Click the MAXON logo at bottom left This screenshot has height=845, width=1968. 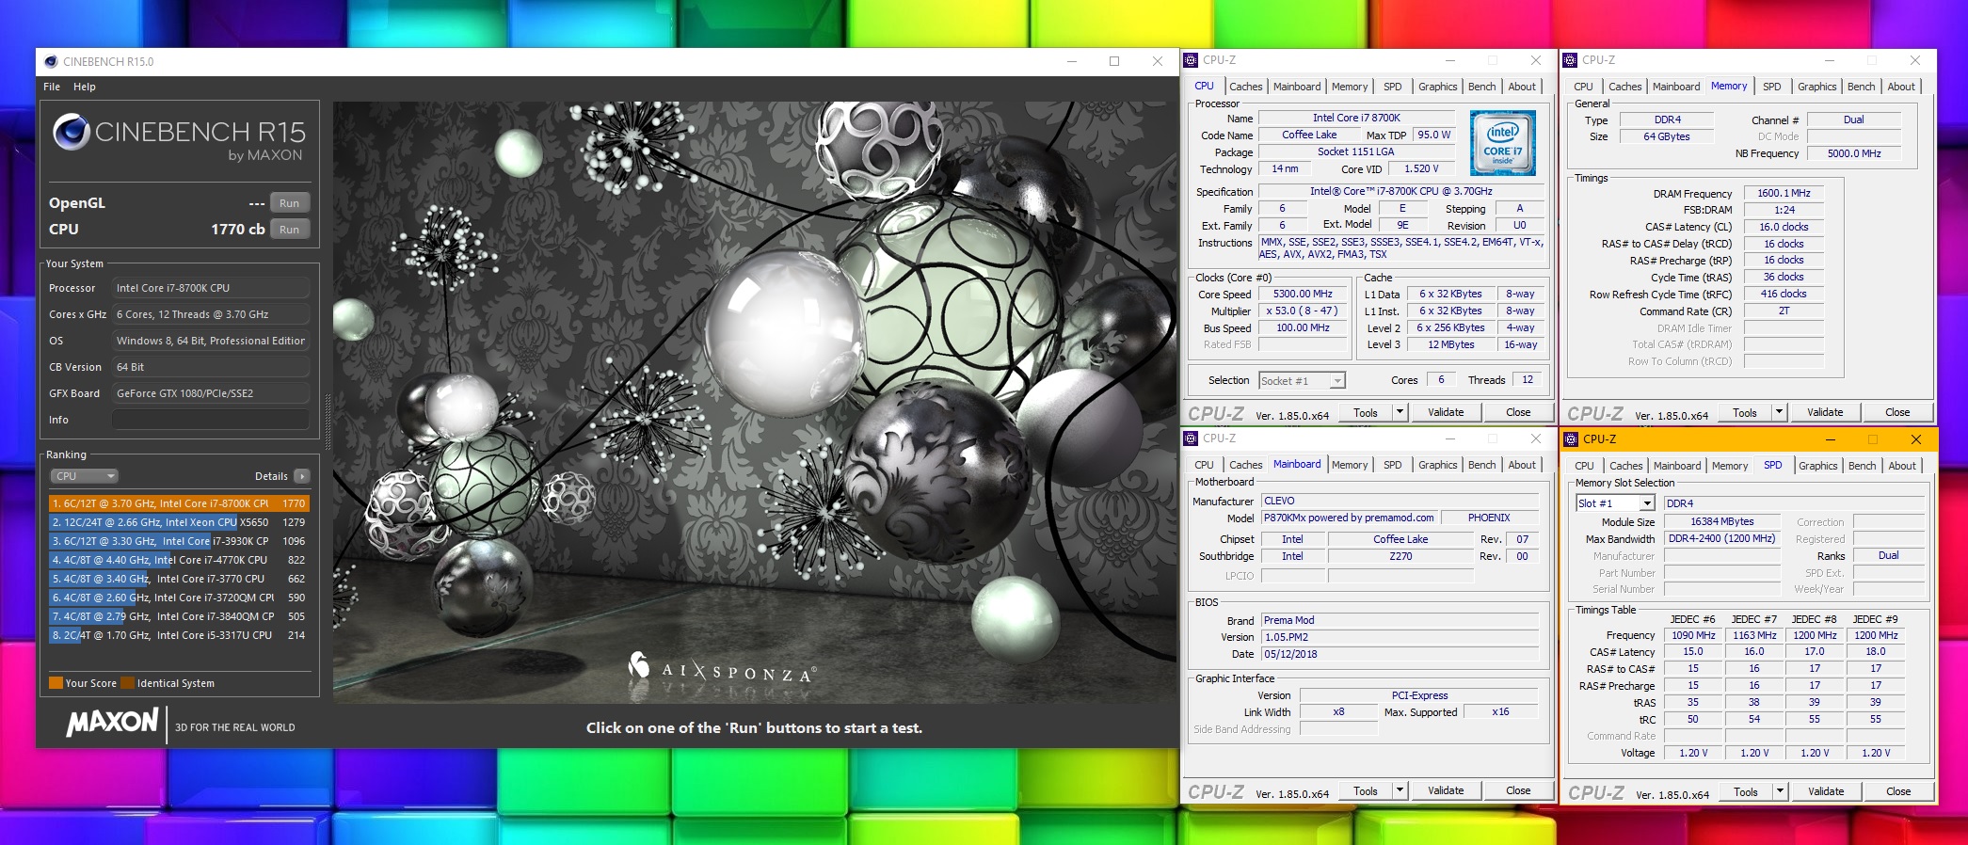point(112,723)
